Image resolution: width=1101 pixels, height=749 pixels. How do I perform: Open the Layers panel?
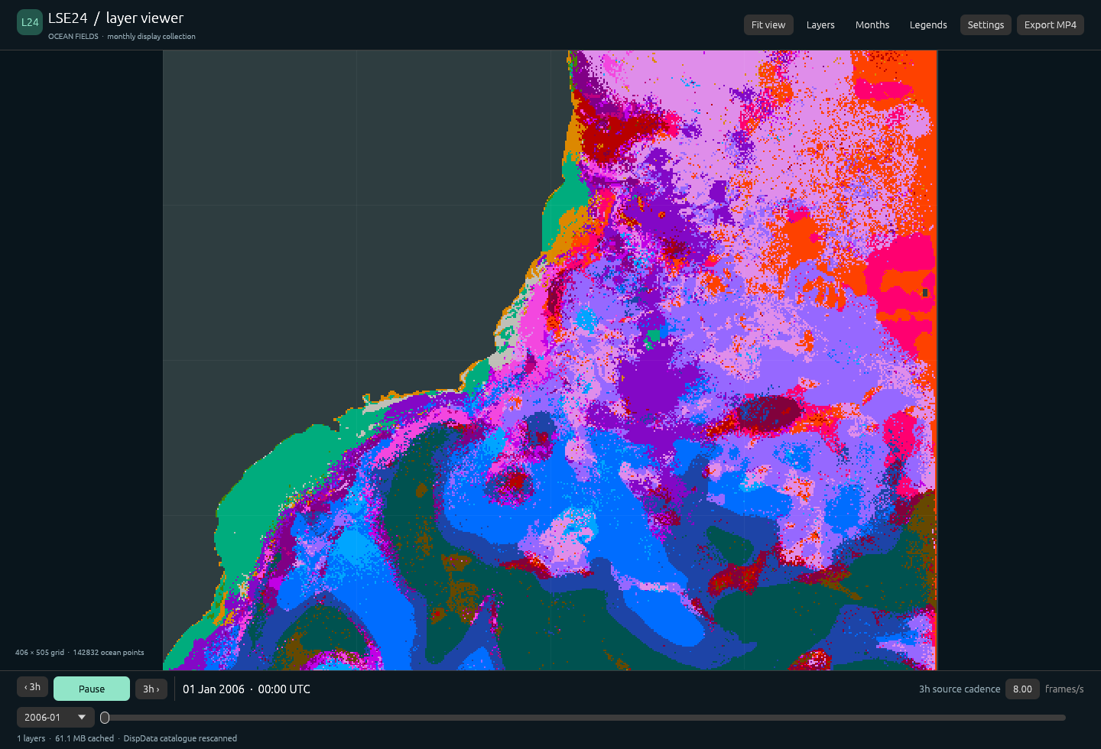tap(820, 25)
